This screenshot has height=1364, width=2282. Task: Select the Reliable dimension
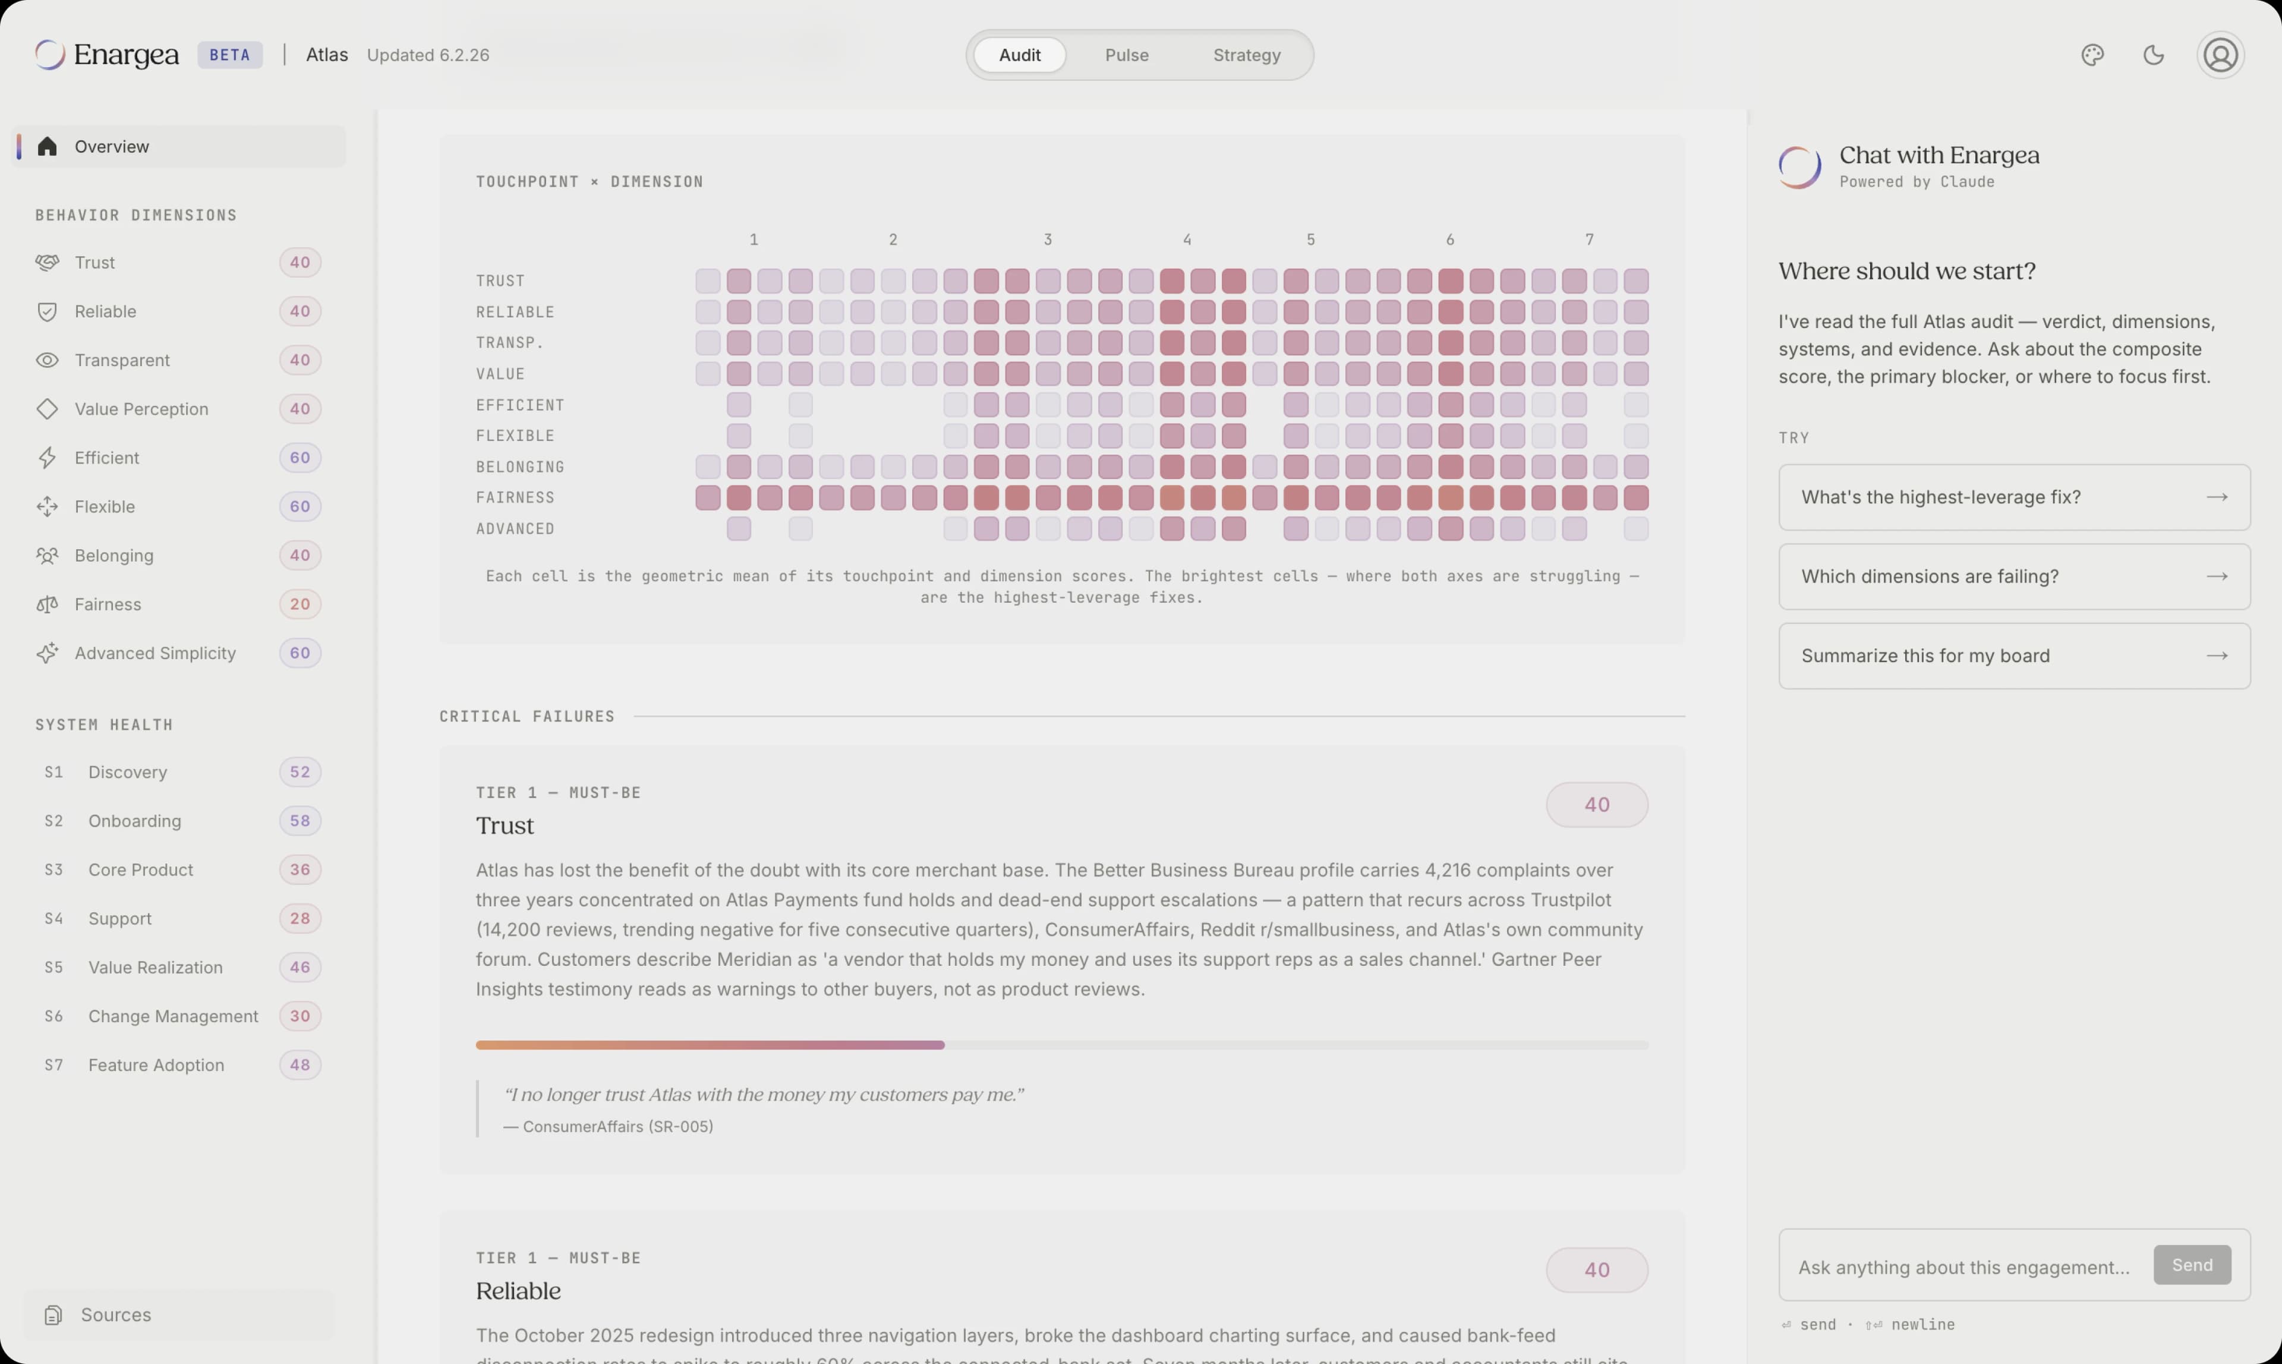click(178, 311)
